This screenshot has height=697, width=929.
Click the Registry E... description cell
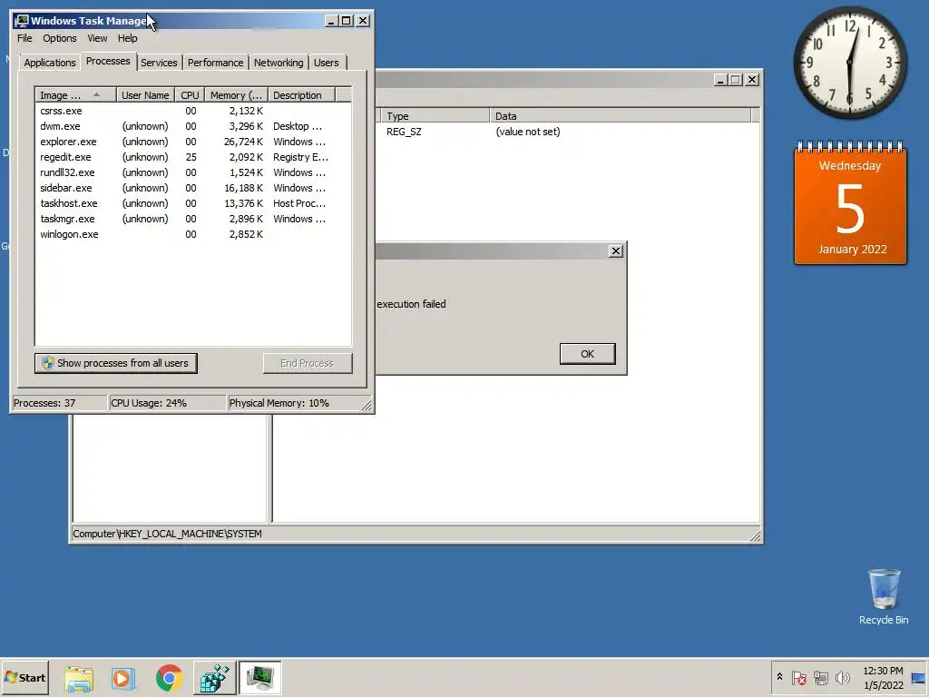tap(300, 157)
